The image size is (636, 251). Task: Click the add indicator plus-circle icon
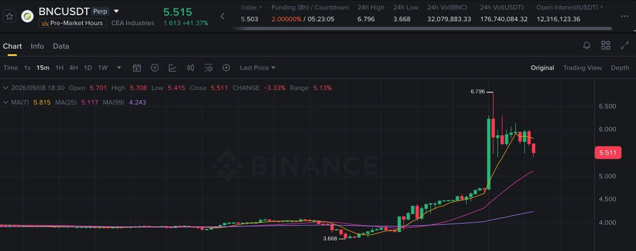[x=155, y=68]
